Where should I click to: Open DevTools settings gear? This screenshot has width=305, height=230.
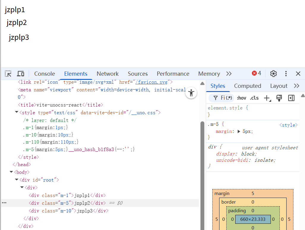click(273, 74)
